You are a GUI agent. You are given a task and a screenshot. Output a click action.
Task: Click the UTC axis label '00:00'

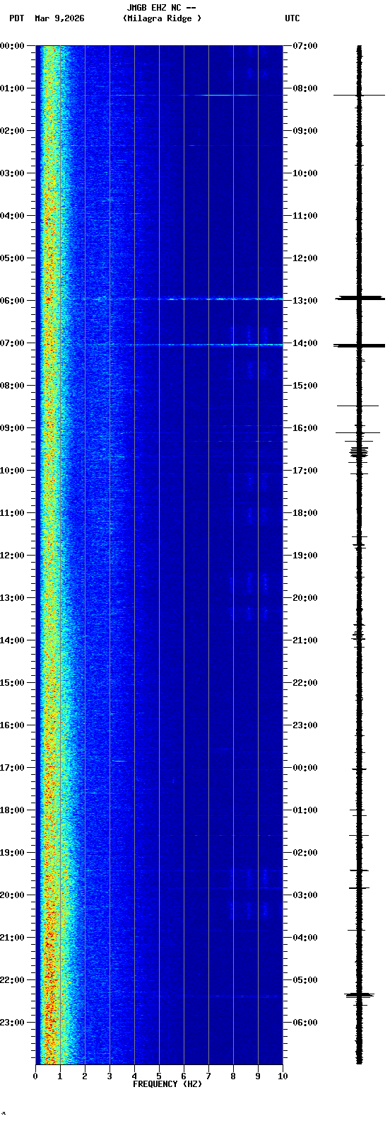305,768
